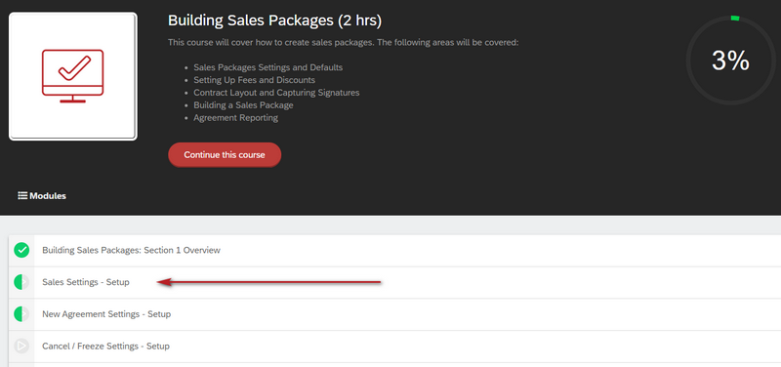Click the Building Sales Packages (2 hrs) title
Screen dimensions: 781x367
[x=275, y=20]
